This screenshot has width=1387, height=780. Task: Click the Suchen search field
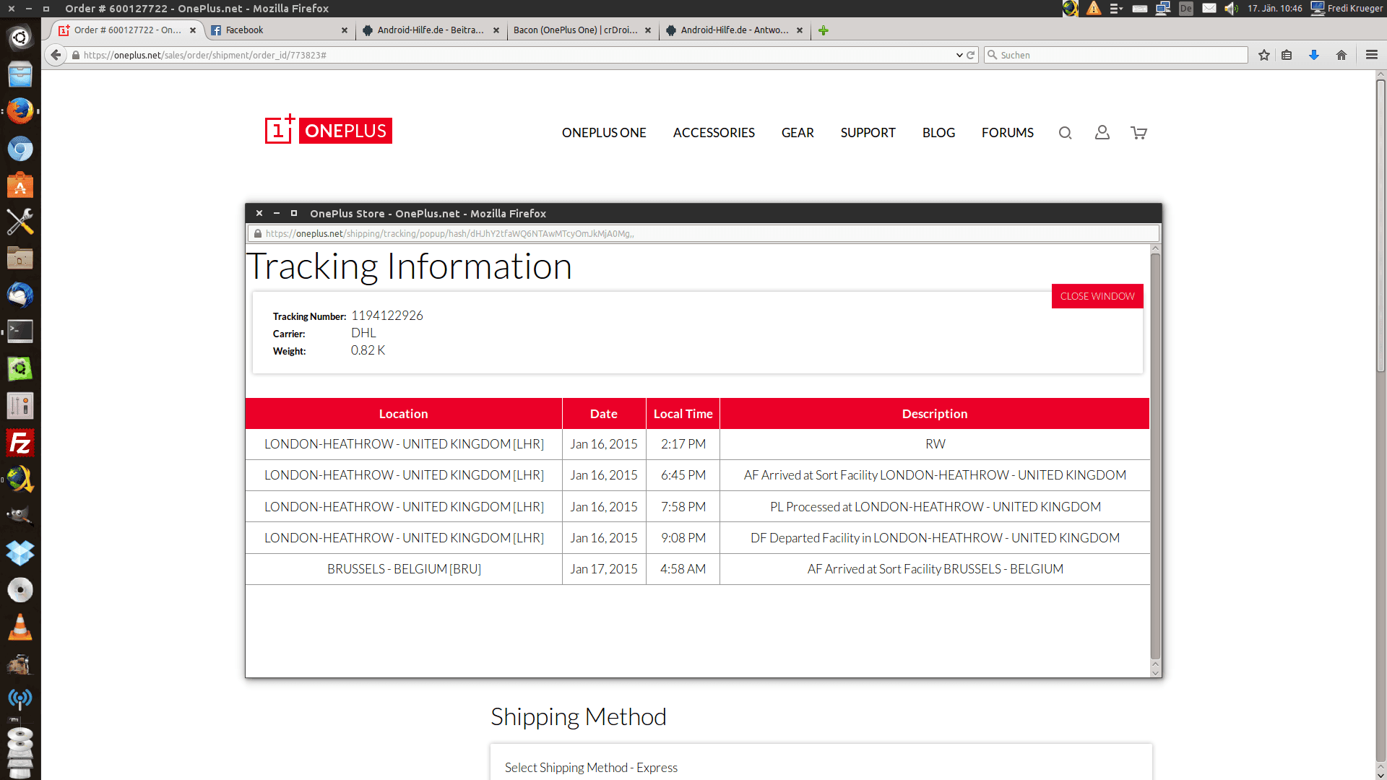tap(1116, 55)
